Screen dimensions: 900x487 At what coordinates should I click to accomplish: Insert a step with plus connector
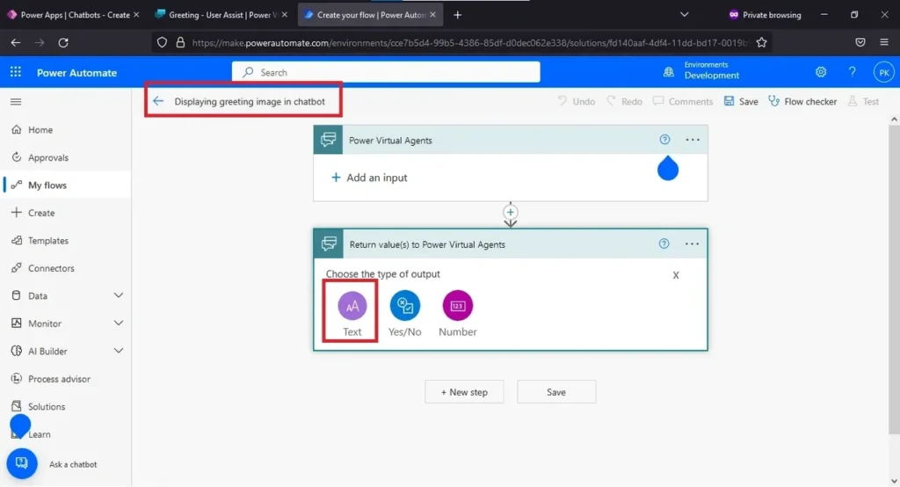pyautogui.click(x=511, y=212)
